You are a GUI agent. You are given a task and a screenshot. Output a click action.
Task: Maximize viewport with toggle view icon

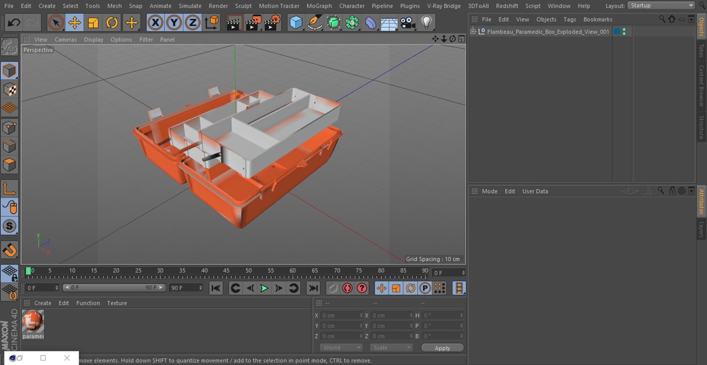(461, 39)
